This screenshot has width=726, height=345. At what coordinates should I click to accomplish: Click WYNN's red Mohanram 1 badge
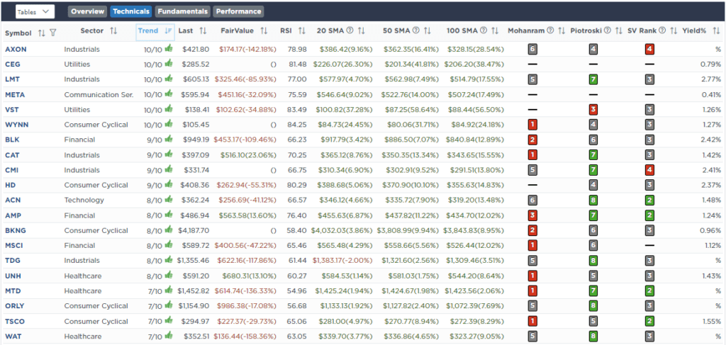pyautogui.click(x=532, y=125)
